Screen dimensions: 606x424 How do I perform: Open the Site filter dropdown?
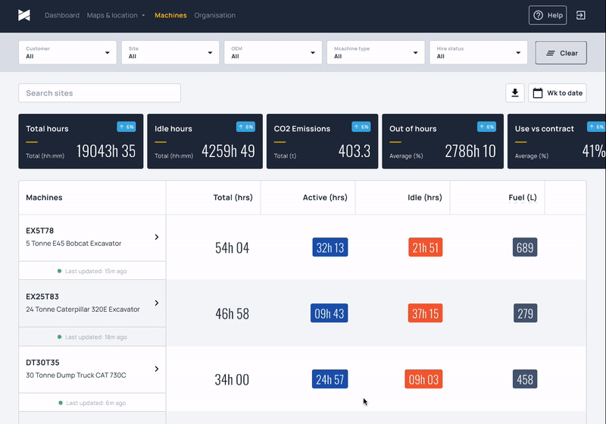[170, 52]
